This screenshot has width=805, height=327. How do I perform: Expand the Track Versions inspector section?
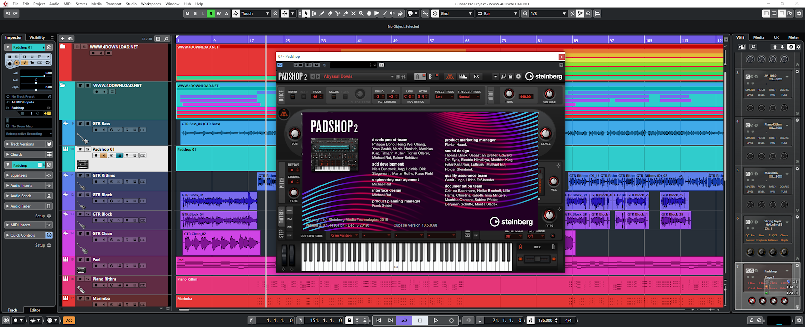(29, 144)
